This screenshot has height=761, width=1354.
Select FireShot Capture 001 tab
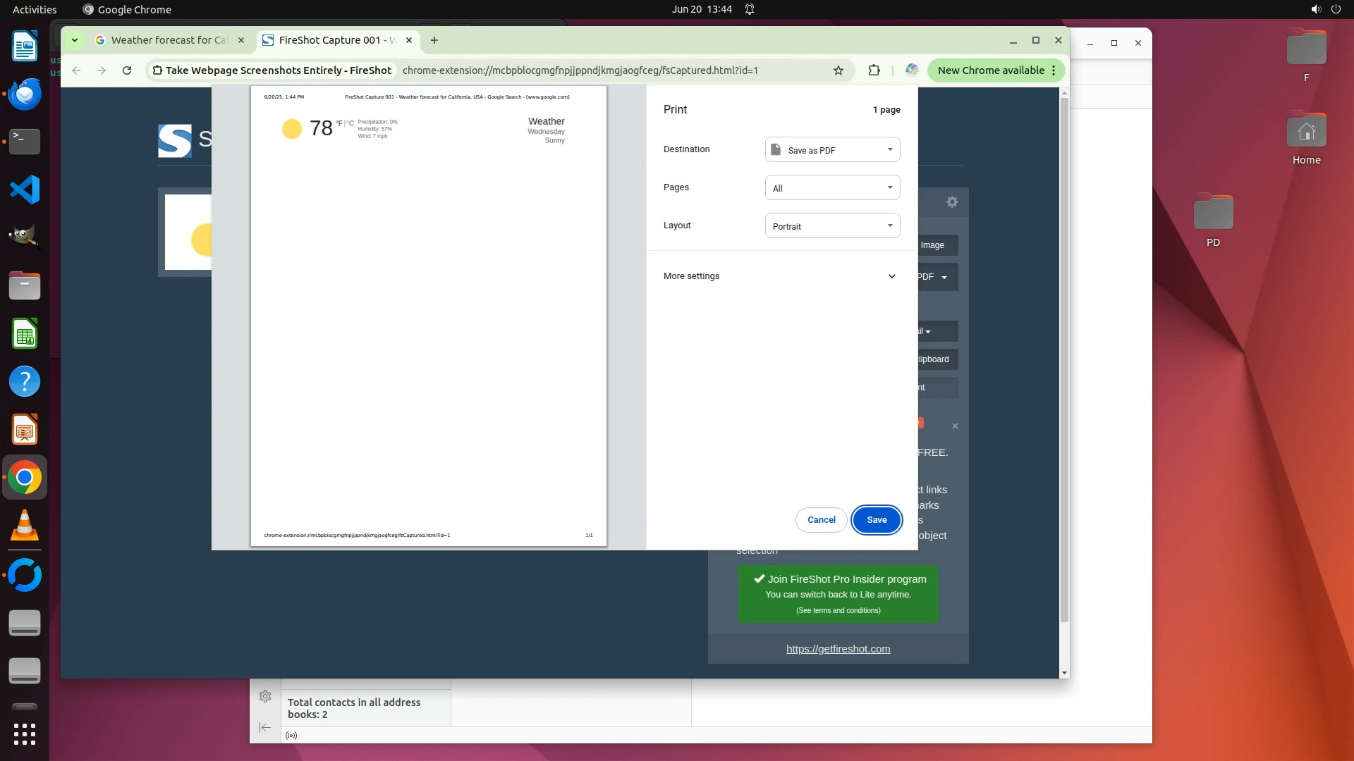pyautogui.click(x=331, y=40)
